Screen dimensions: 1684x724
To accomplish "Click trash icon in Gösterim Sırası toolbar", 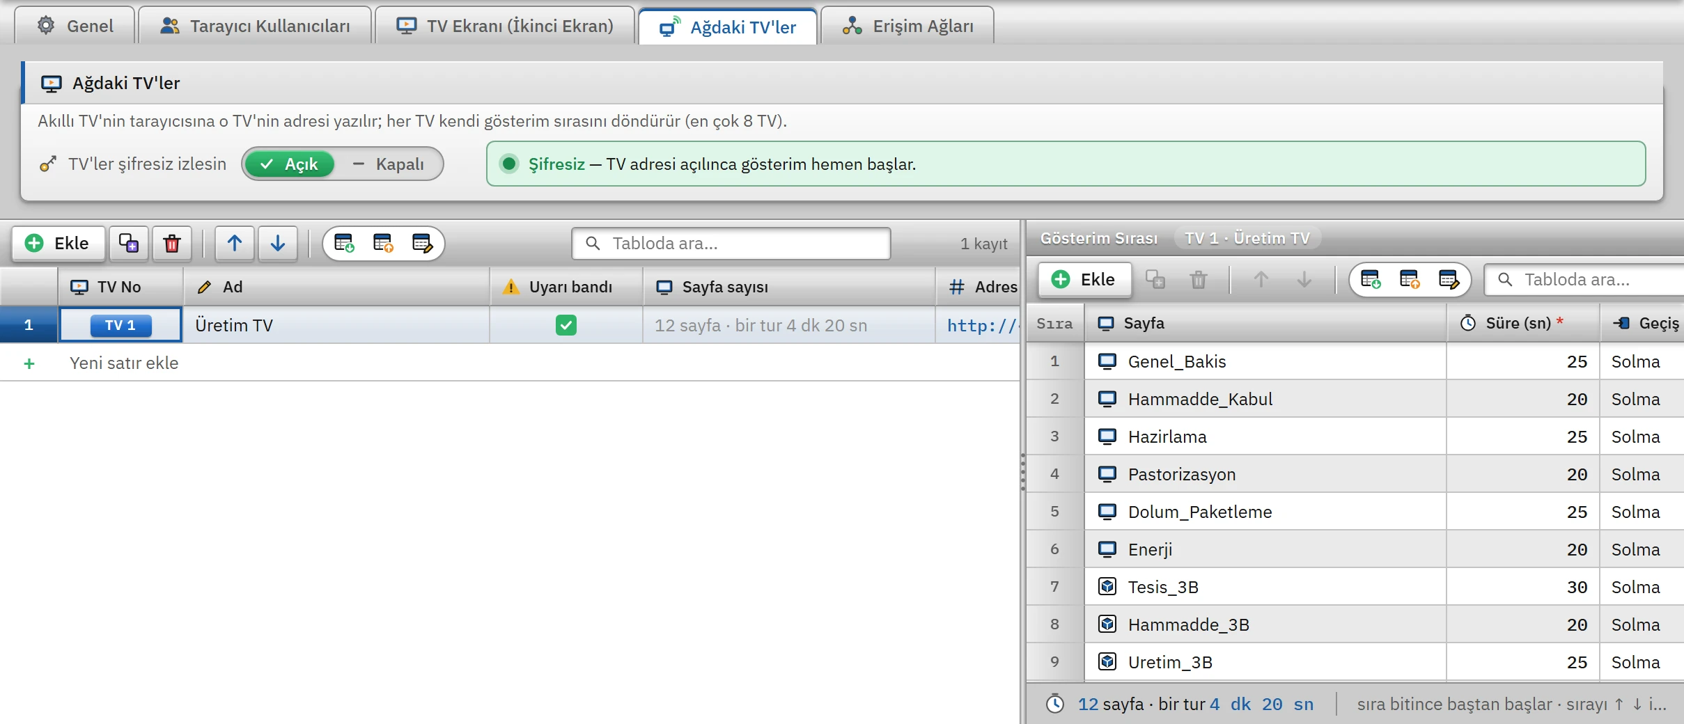I will pos(1199,279).
